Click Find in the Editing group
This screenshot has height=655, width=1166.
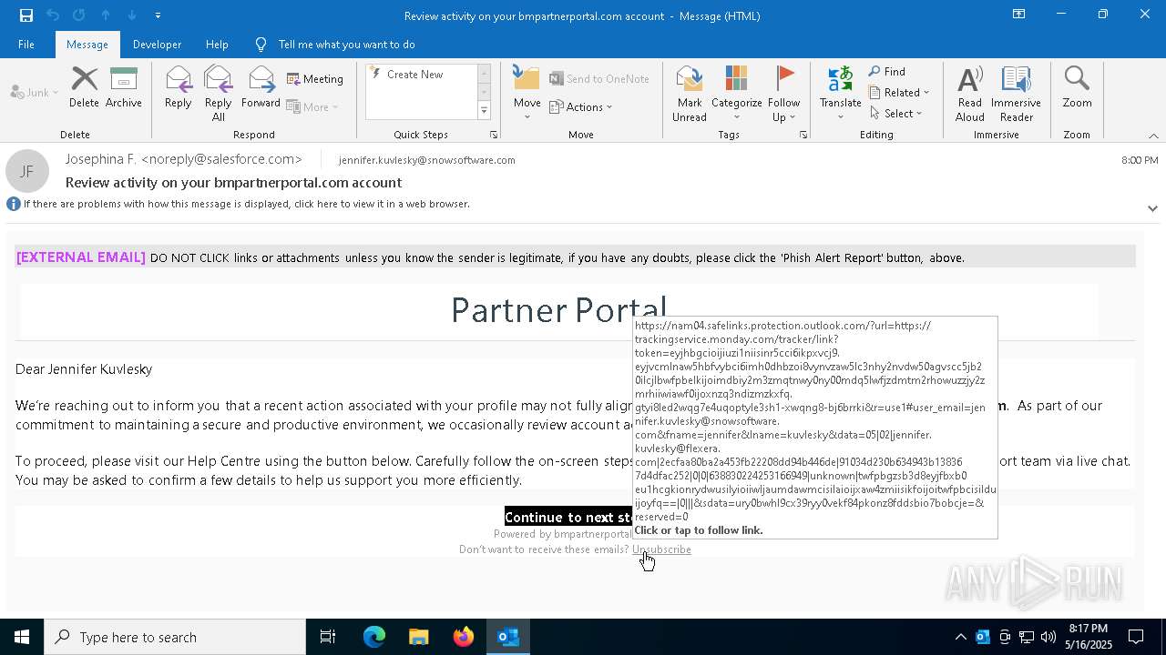pyautogui.click(x=887, y=72)
